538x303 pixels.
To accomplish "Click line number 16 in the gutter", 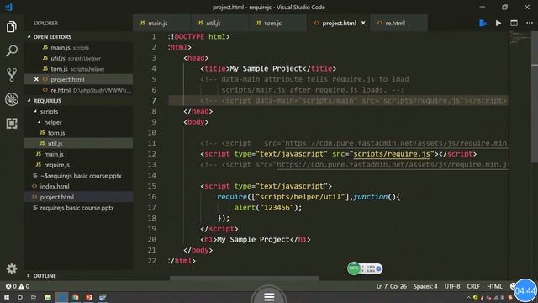I will point(152,196).
